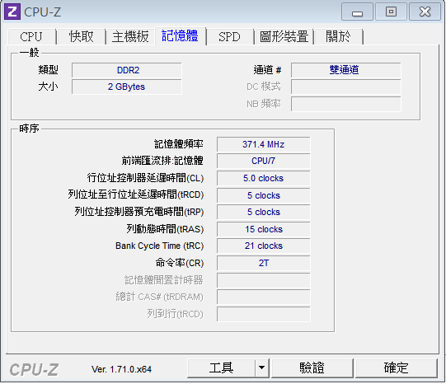Click the 通道 # label
Image resolution: width=446 pixels, height=384 pixels.
tap(267, 70)
